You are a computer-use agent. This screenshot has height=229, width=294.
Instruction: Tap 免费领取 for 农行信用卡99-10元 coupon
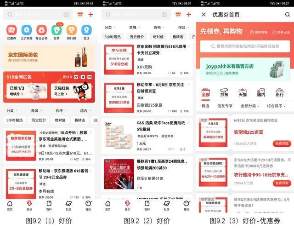tap(282, 183)
